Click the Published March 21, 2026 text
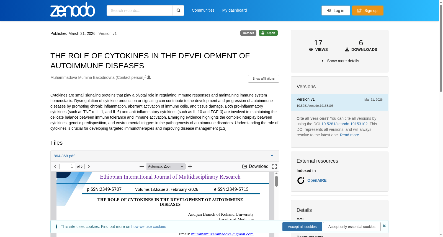The height and width of the screenshot is (237, 443). (73, 33)
